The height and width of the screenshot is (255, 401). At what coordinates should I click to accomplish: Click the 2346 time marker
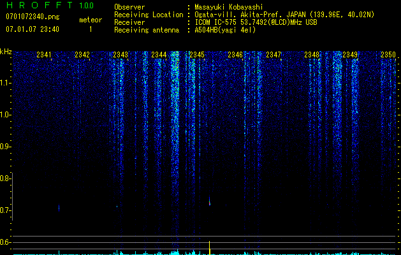[x=235, y=55]
